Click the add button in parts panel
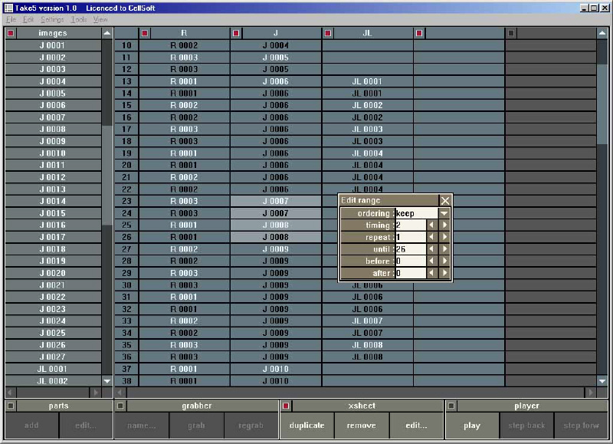 coord(31,426)
